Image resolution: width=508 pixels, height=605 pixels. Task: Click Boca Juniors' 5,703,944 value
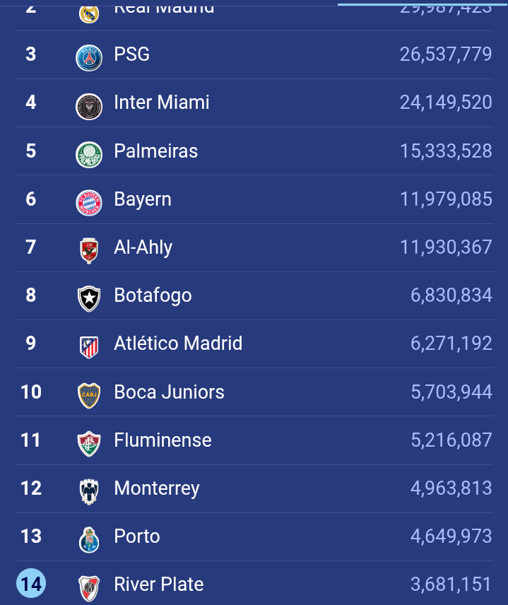coord(451,392)
